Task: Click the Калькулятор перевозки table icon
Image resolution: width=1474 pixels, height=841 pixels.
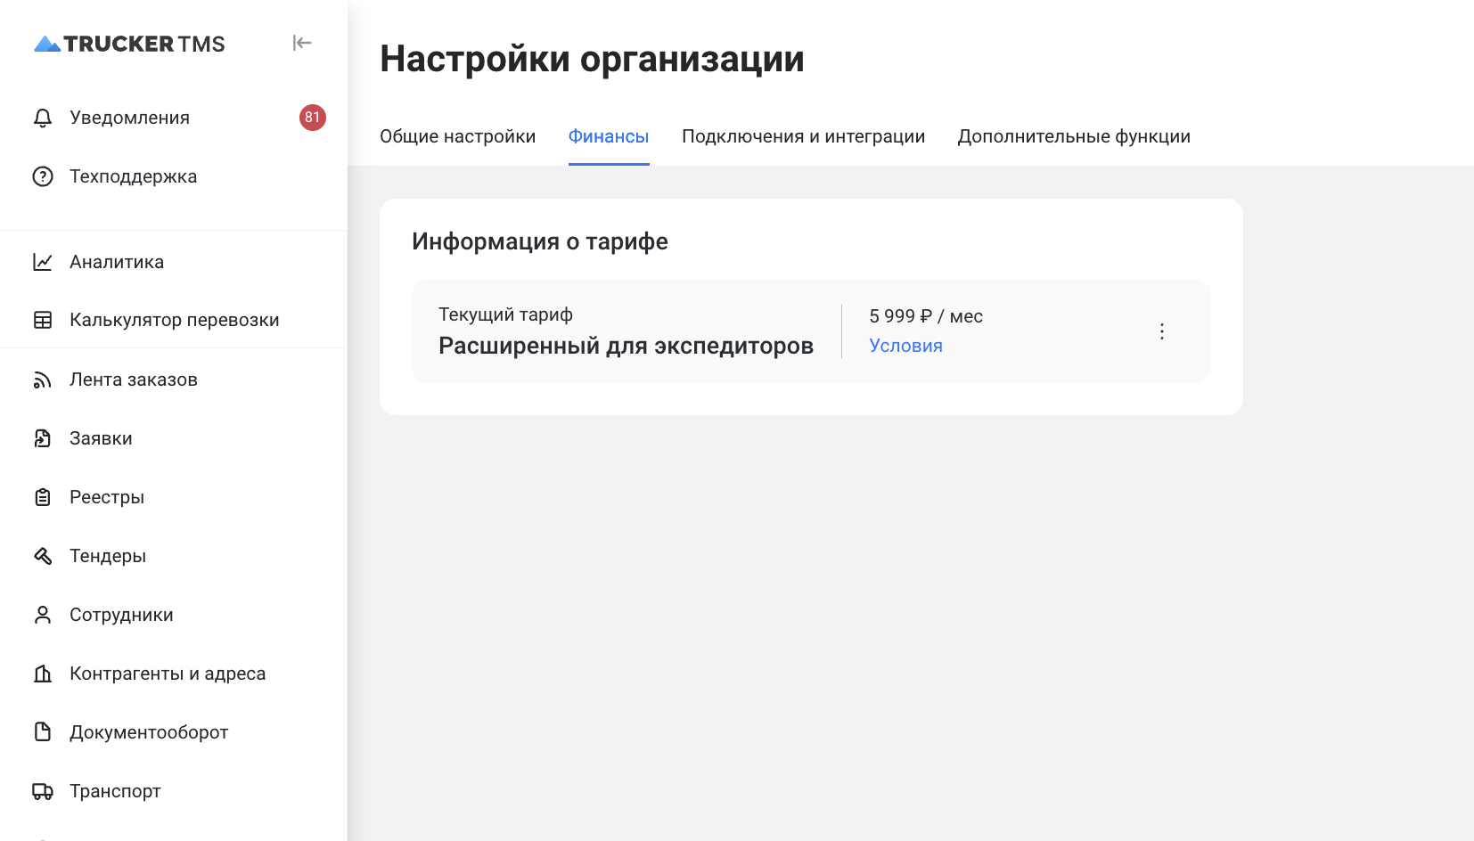Action: pyautogui.click(x=43, y=320)
